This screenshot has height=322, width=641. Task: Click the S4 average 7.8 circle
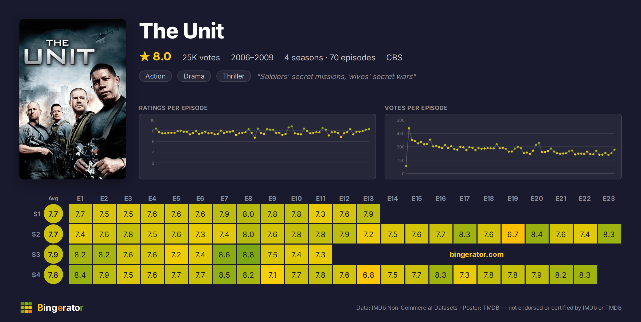[x=53, y=275]
